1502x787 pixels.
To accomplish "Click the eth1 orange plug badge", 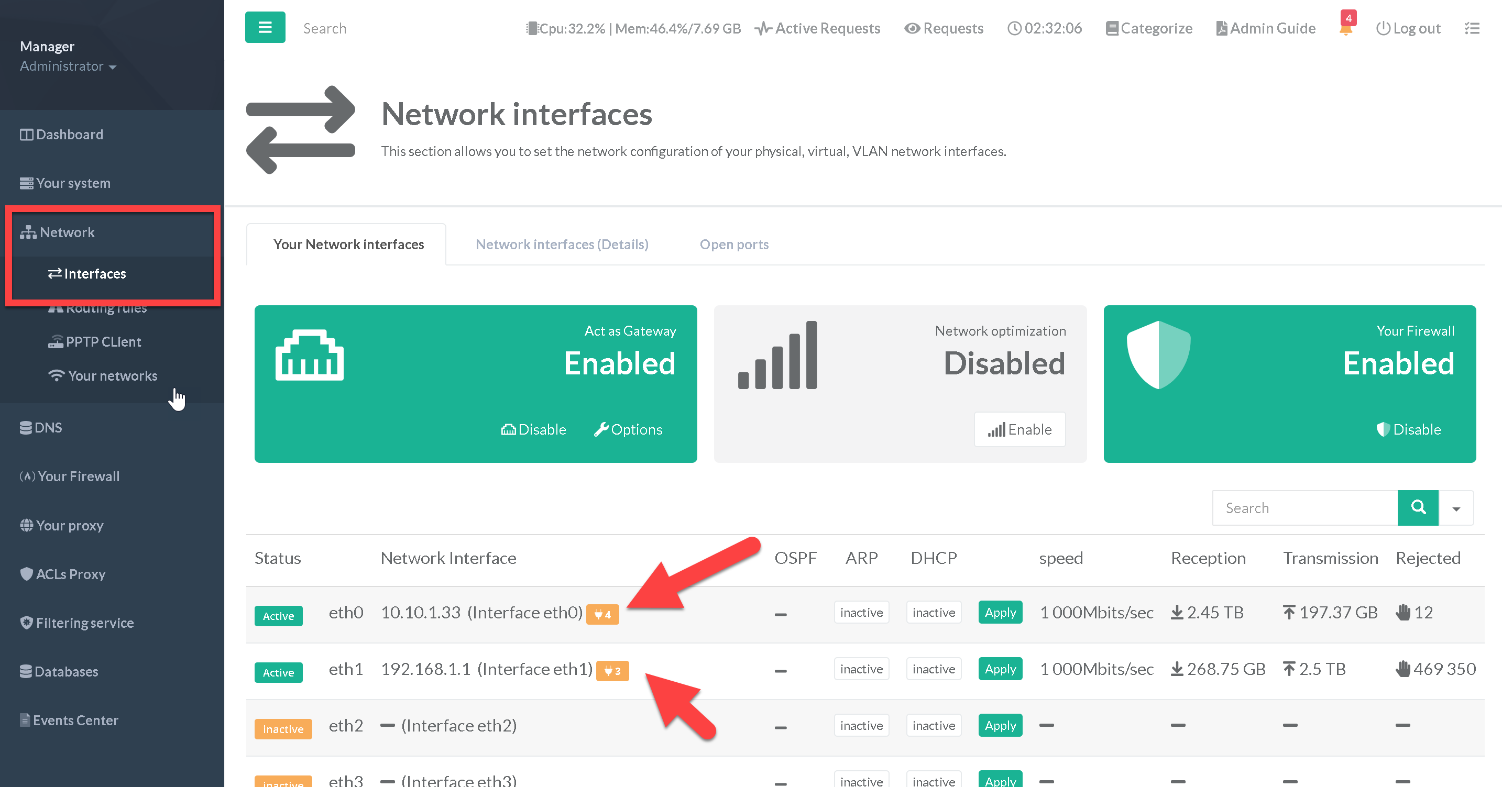I will tap(612, 670).
